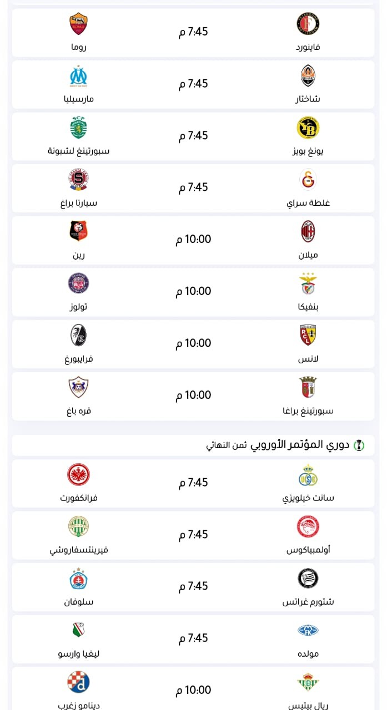The image size is (387, 710).
Task: Click the Benfica eagle crest
Action: pos(308,284)
